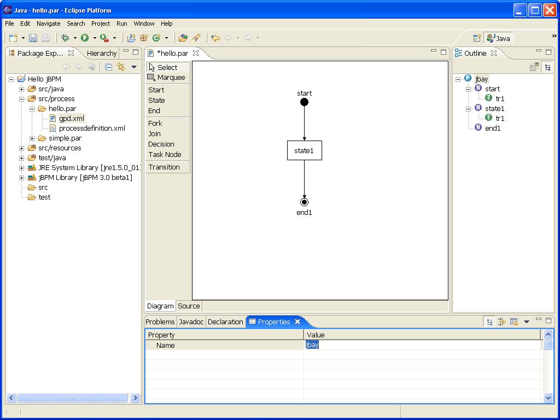Open the New wizard dropdown arrow
The height and width of the screenshot is (420, 560).
pos(23,38)
